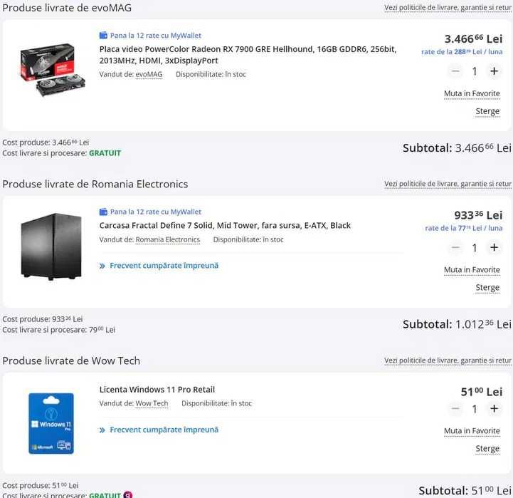Decrease Windows 11 Pro license quantity
Image resolution: width=513 pixels, height=498 pixels.
point(455,409)
